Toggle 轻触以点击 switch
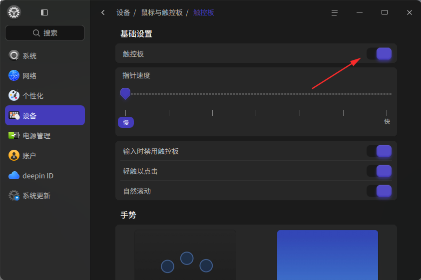421x280 pixels. (x=379, y=171)
